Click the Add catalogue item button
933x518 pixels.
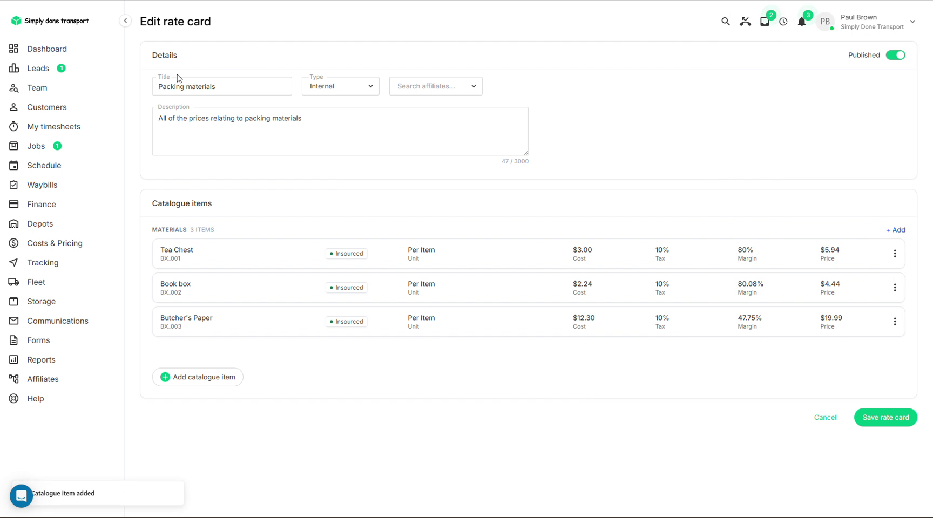(x=198, y=377)
